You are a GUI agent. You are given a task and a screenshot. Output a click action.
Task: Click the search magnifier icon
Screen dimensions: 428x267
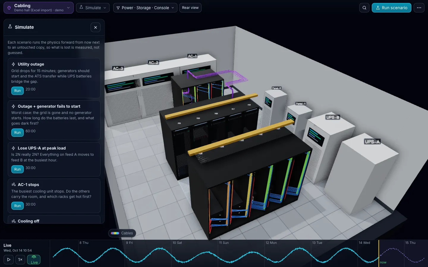(x=364, y=8)
